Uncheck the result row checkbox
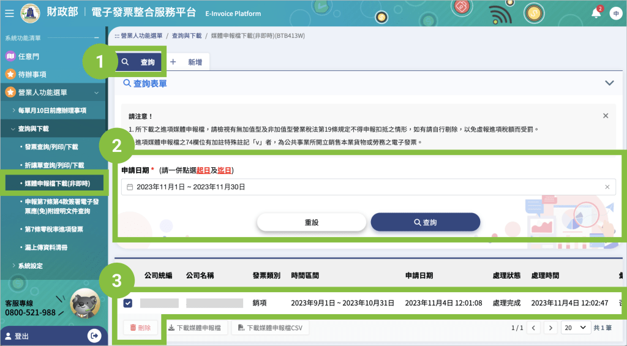 (128, 303)
